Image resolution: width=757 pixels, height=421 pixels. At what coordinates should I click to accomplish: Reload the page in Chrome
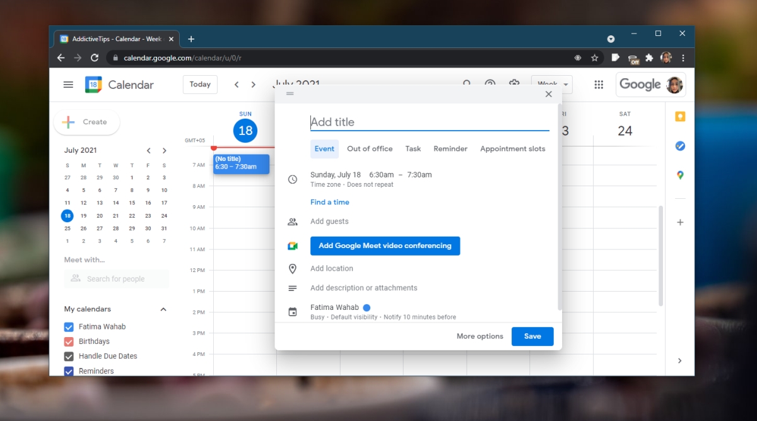pyautogui.click(x=95, y=57)
